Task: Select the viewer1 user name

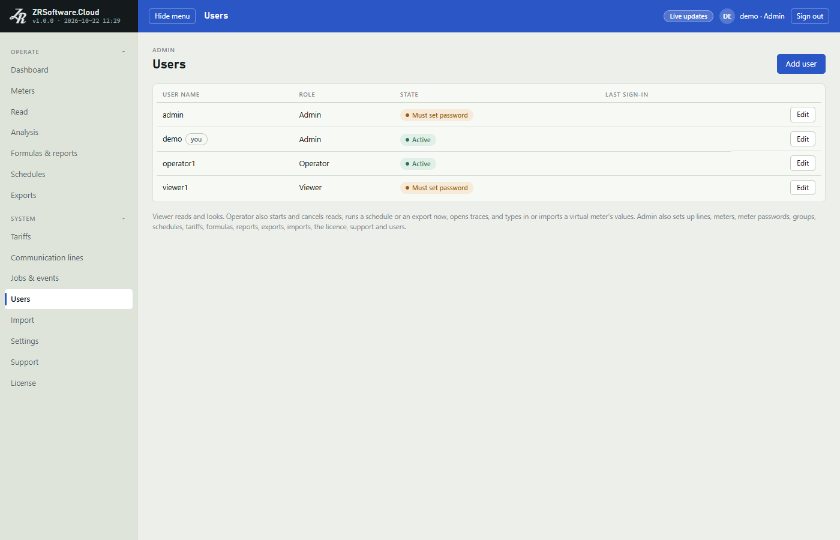Action: (x=175, y=188)
